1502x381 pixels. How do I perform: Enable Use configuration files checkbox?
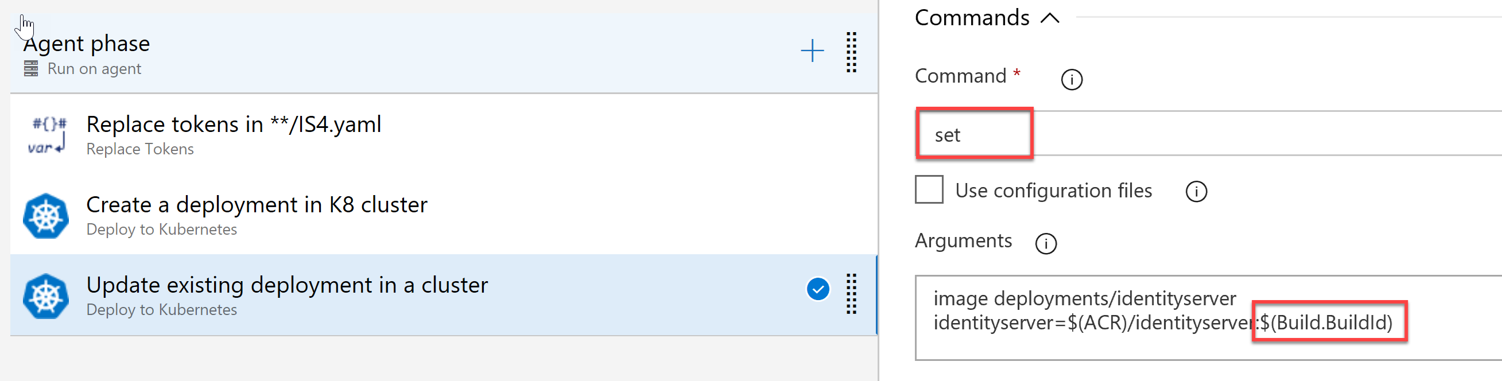pyautogui.click(x=929, y=189)
